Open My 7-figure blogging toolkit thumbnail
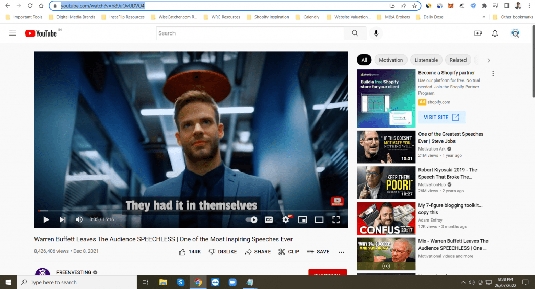Image resolution: width=535 pixels, height=289 pixels. coord(386,218)
